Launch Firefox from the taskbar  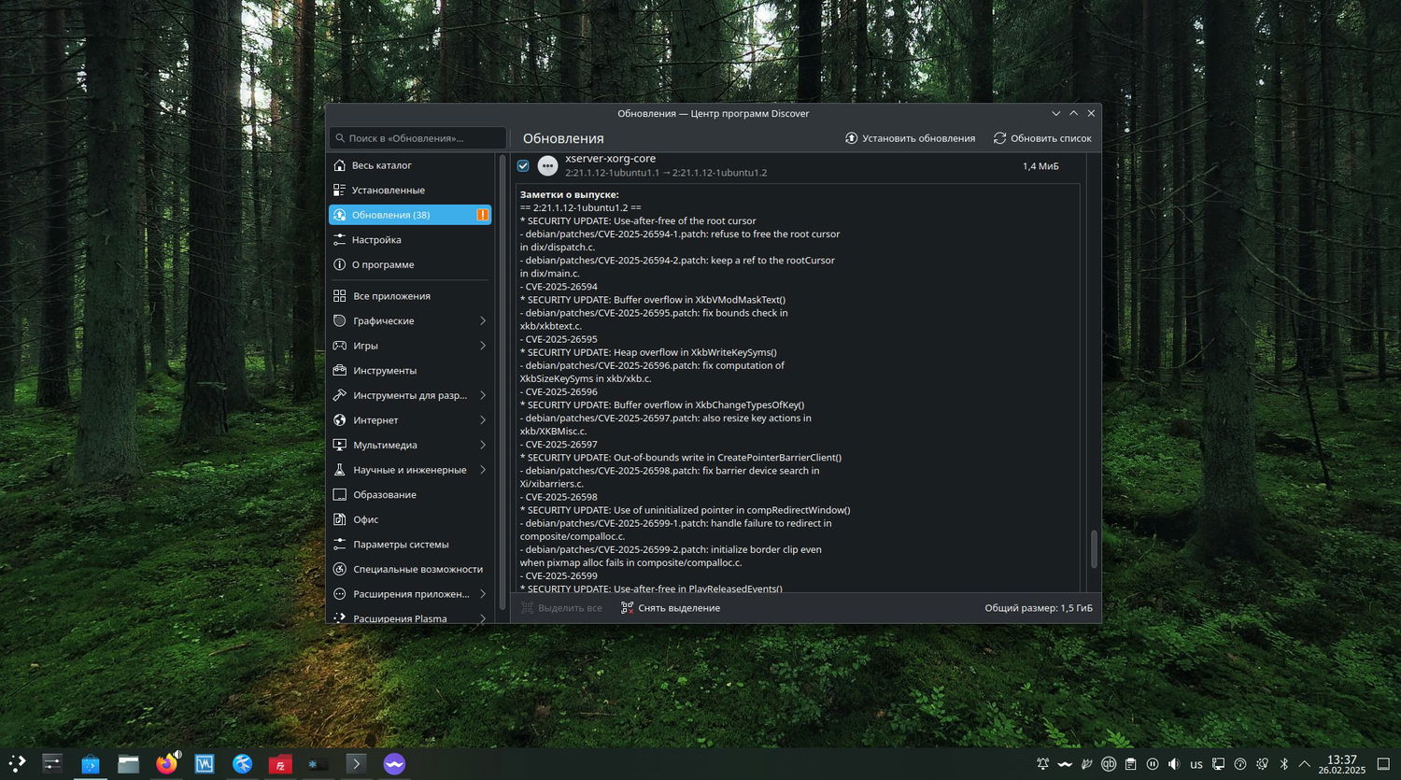point(167,763)
